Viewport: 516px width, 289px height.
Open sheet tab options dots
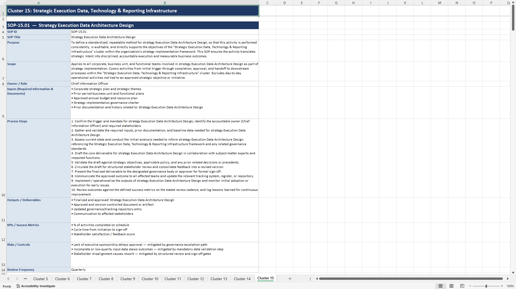[x=310, y=279]
